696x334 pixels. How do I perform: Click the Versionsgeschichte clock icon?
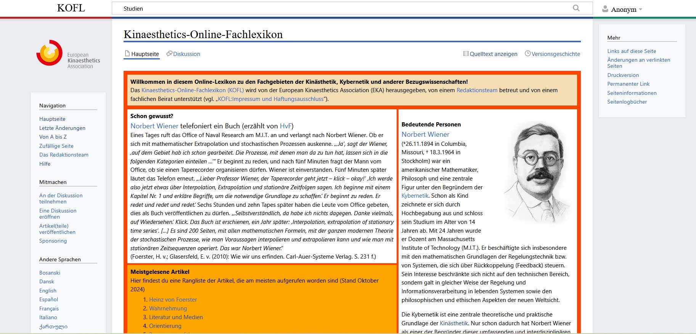[x=528, y=54]
